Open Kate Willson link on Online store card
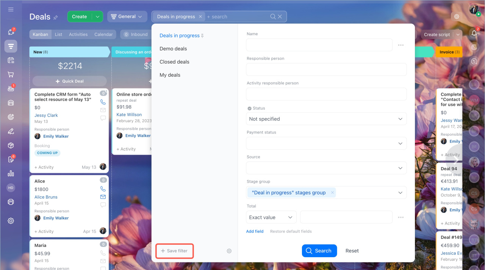 129,115
